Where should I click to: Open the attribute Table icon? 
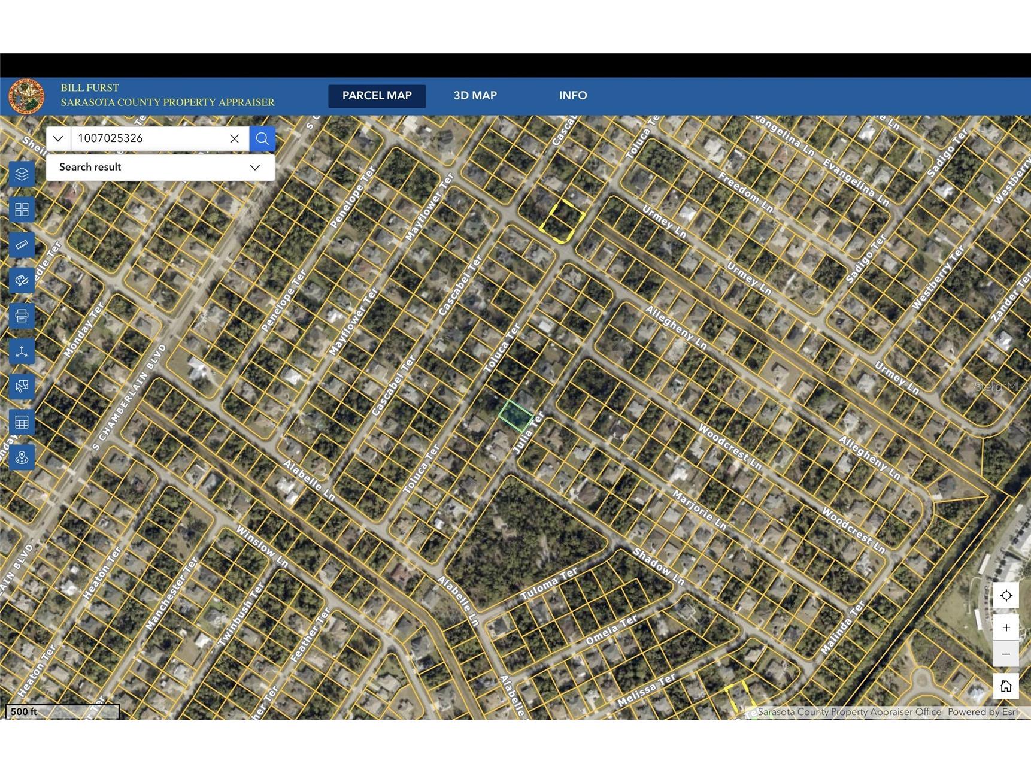click(x=22, y=422)
